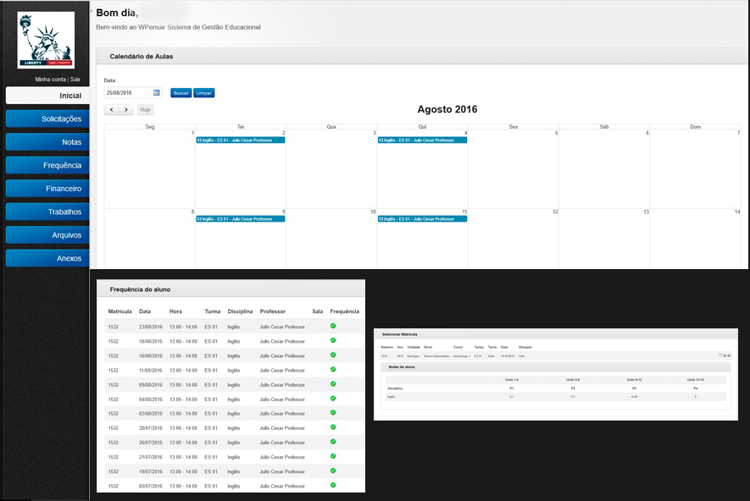Viewport: 750px width, 501px height.
Task: Open the Minha conta link
Action: (x=50, y=79)
